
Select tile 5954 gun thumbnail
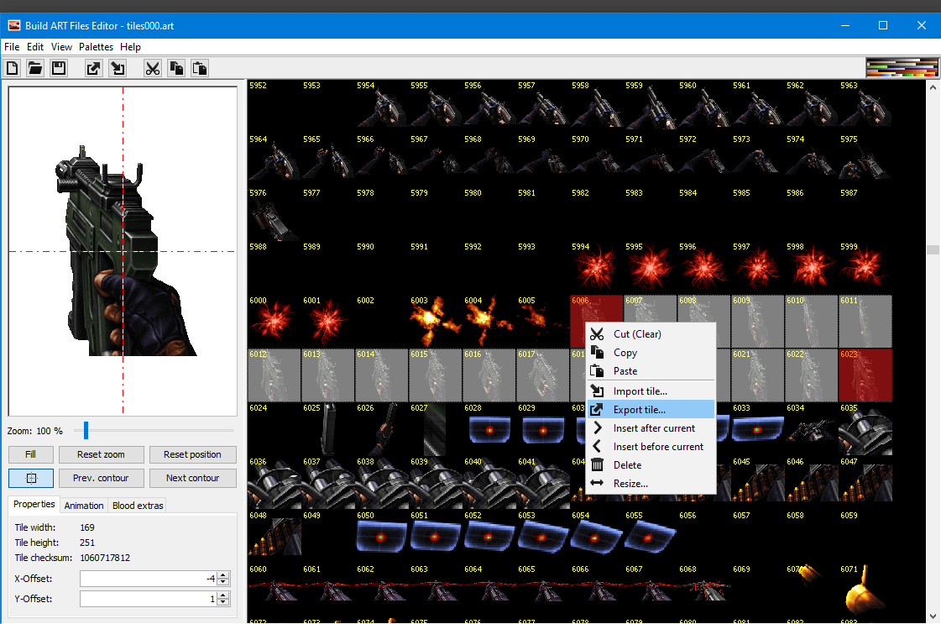[381, 105]
